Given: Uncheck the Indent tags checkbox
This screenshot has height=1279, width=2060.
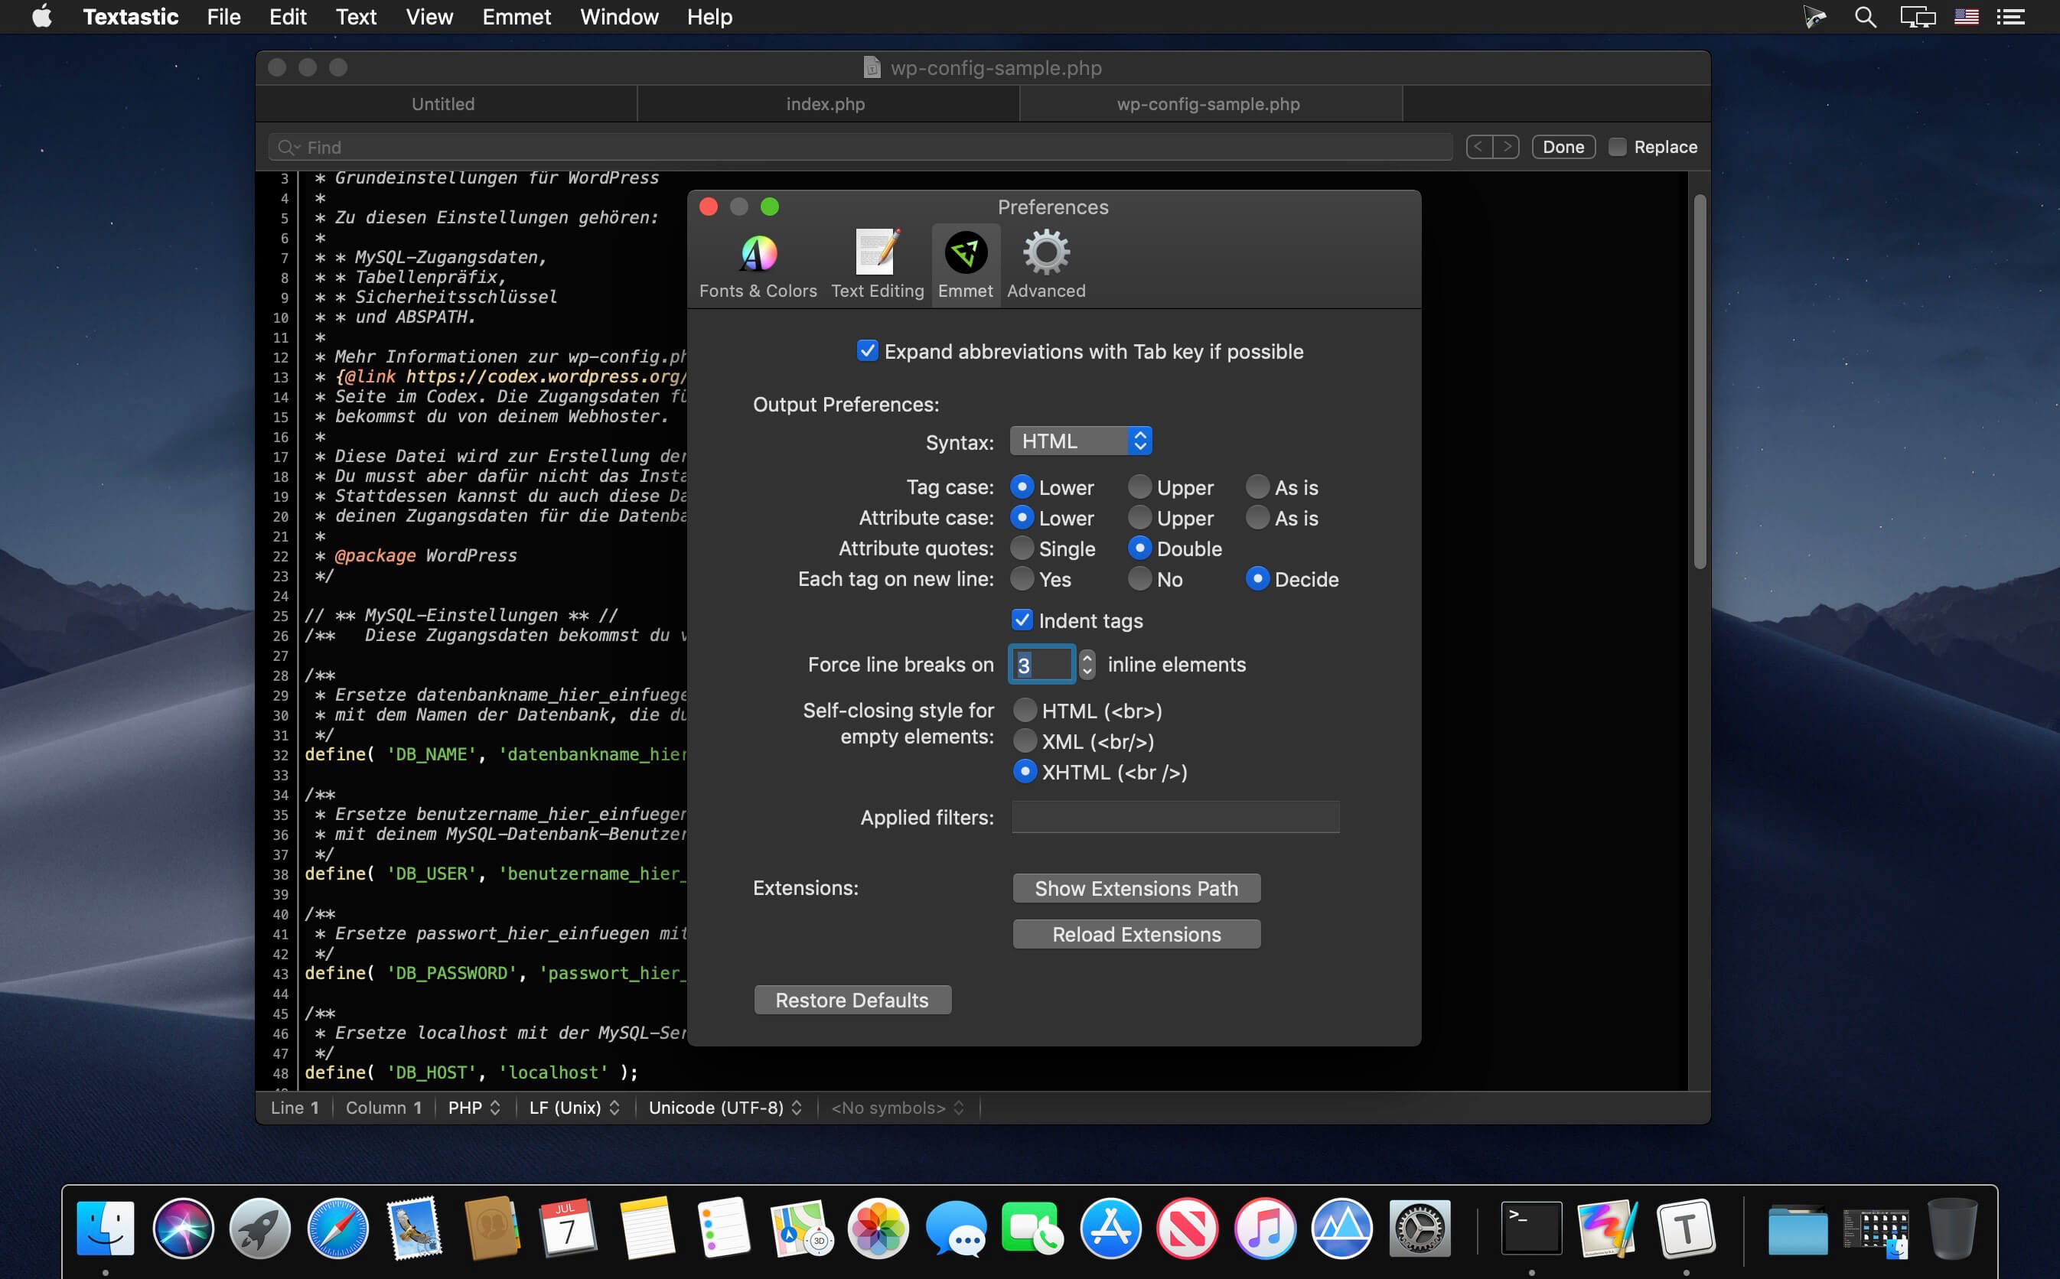Looking at the screenshot, I should (1022, 620).
